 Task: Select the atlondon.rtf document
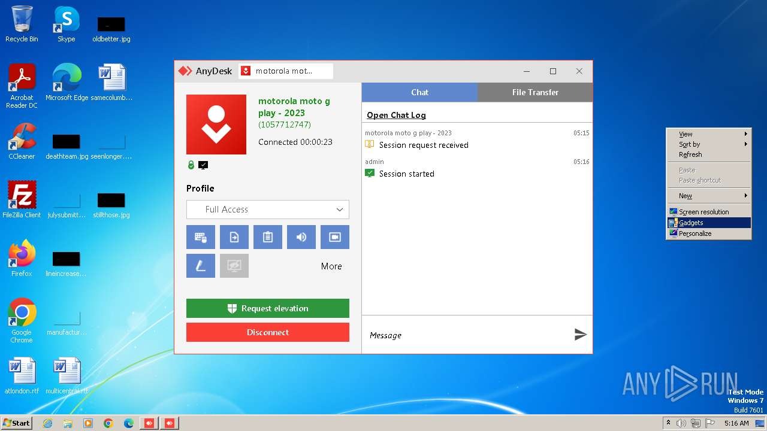pos(22,376)
